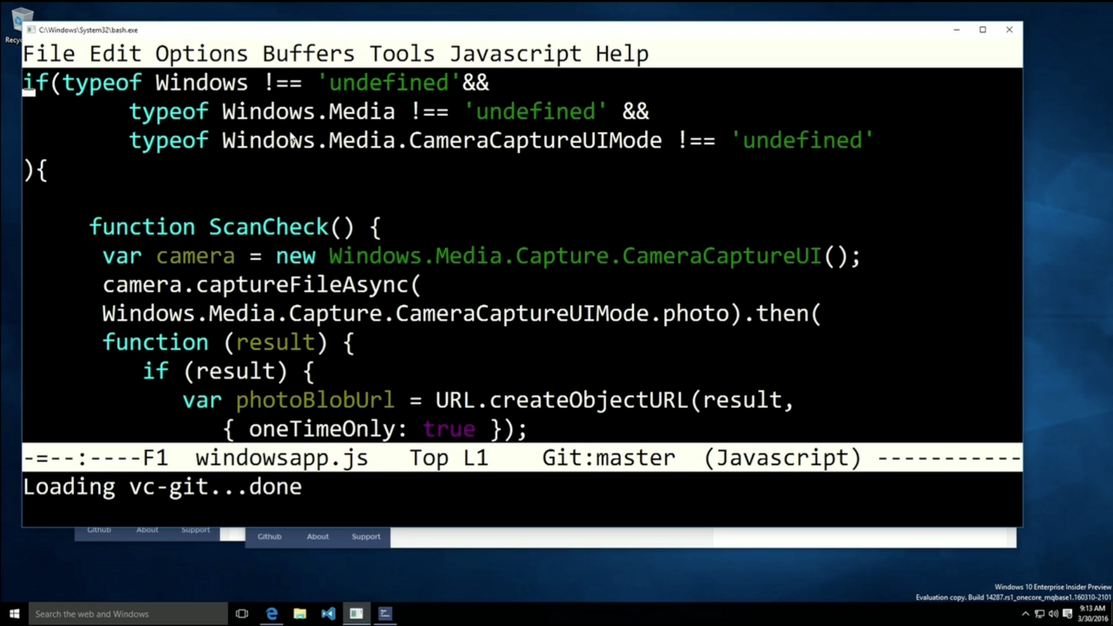Viewport: 1113px width, 626px height.
Task: Click Git:master in the mode line
Action: click(609, 458)
